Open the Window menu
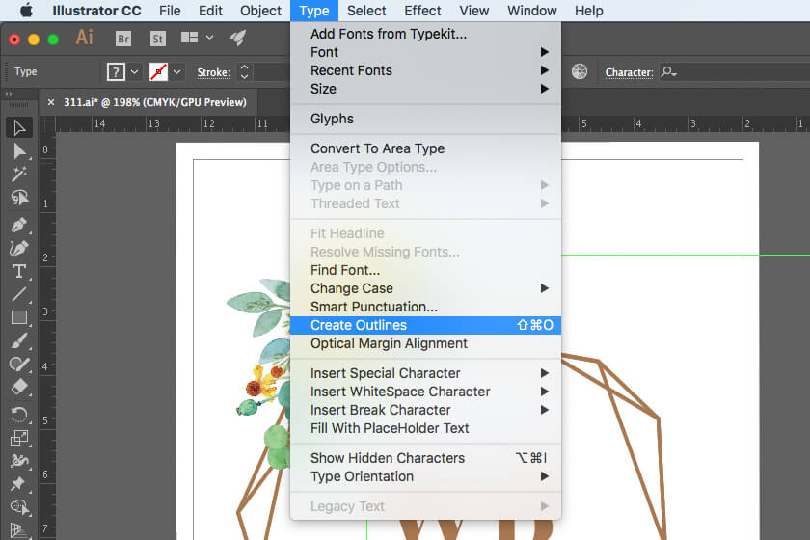Screen dimensions: 810x540 531,11
